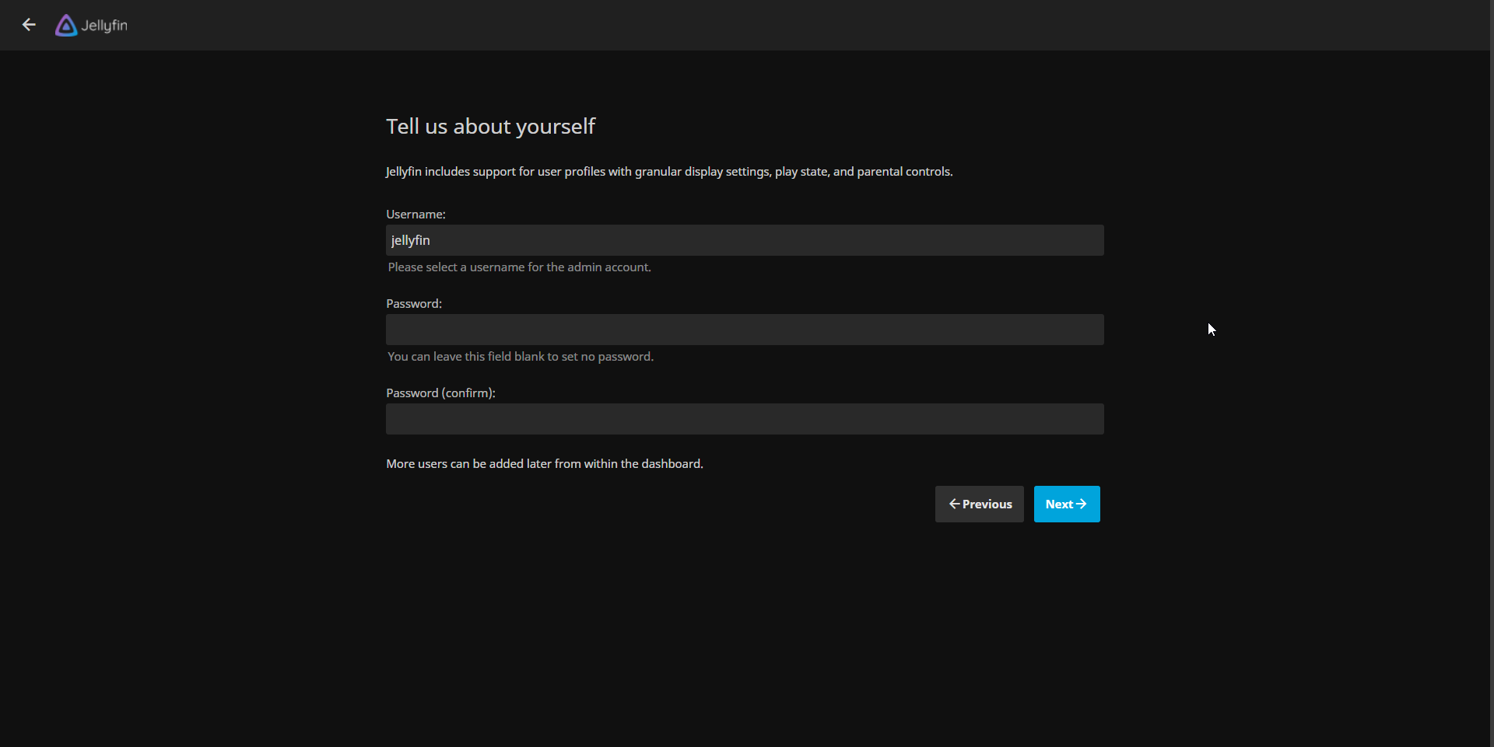Image resolution: width=1494 pixels, height=747 pixels.
Task: Click the Jellyfin logo
Action: (x=91, y=25)
